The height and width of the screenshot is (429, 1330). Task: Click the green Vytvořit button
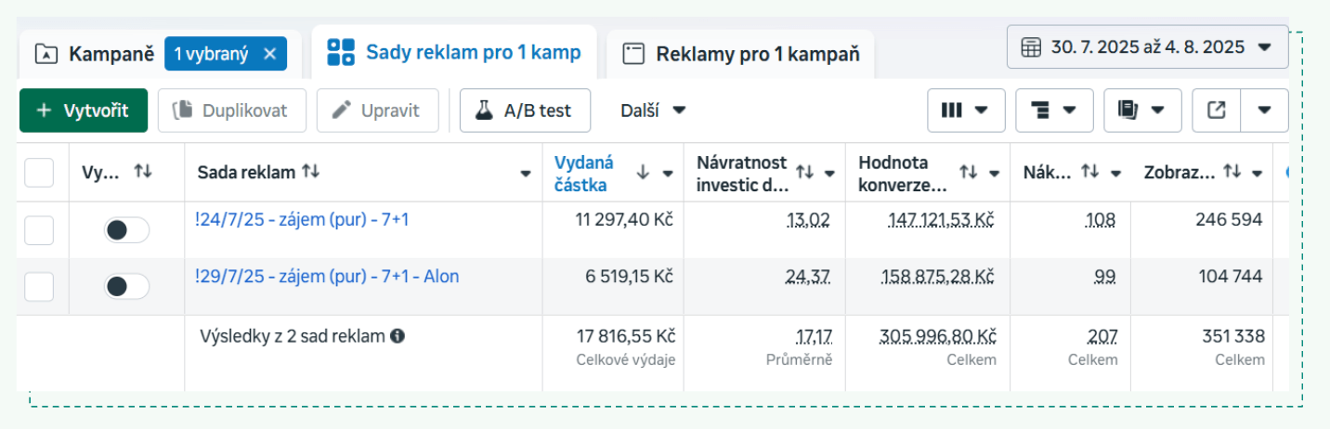[84, 110]
